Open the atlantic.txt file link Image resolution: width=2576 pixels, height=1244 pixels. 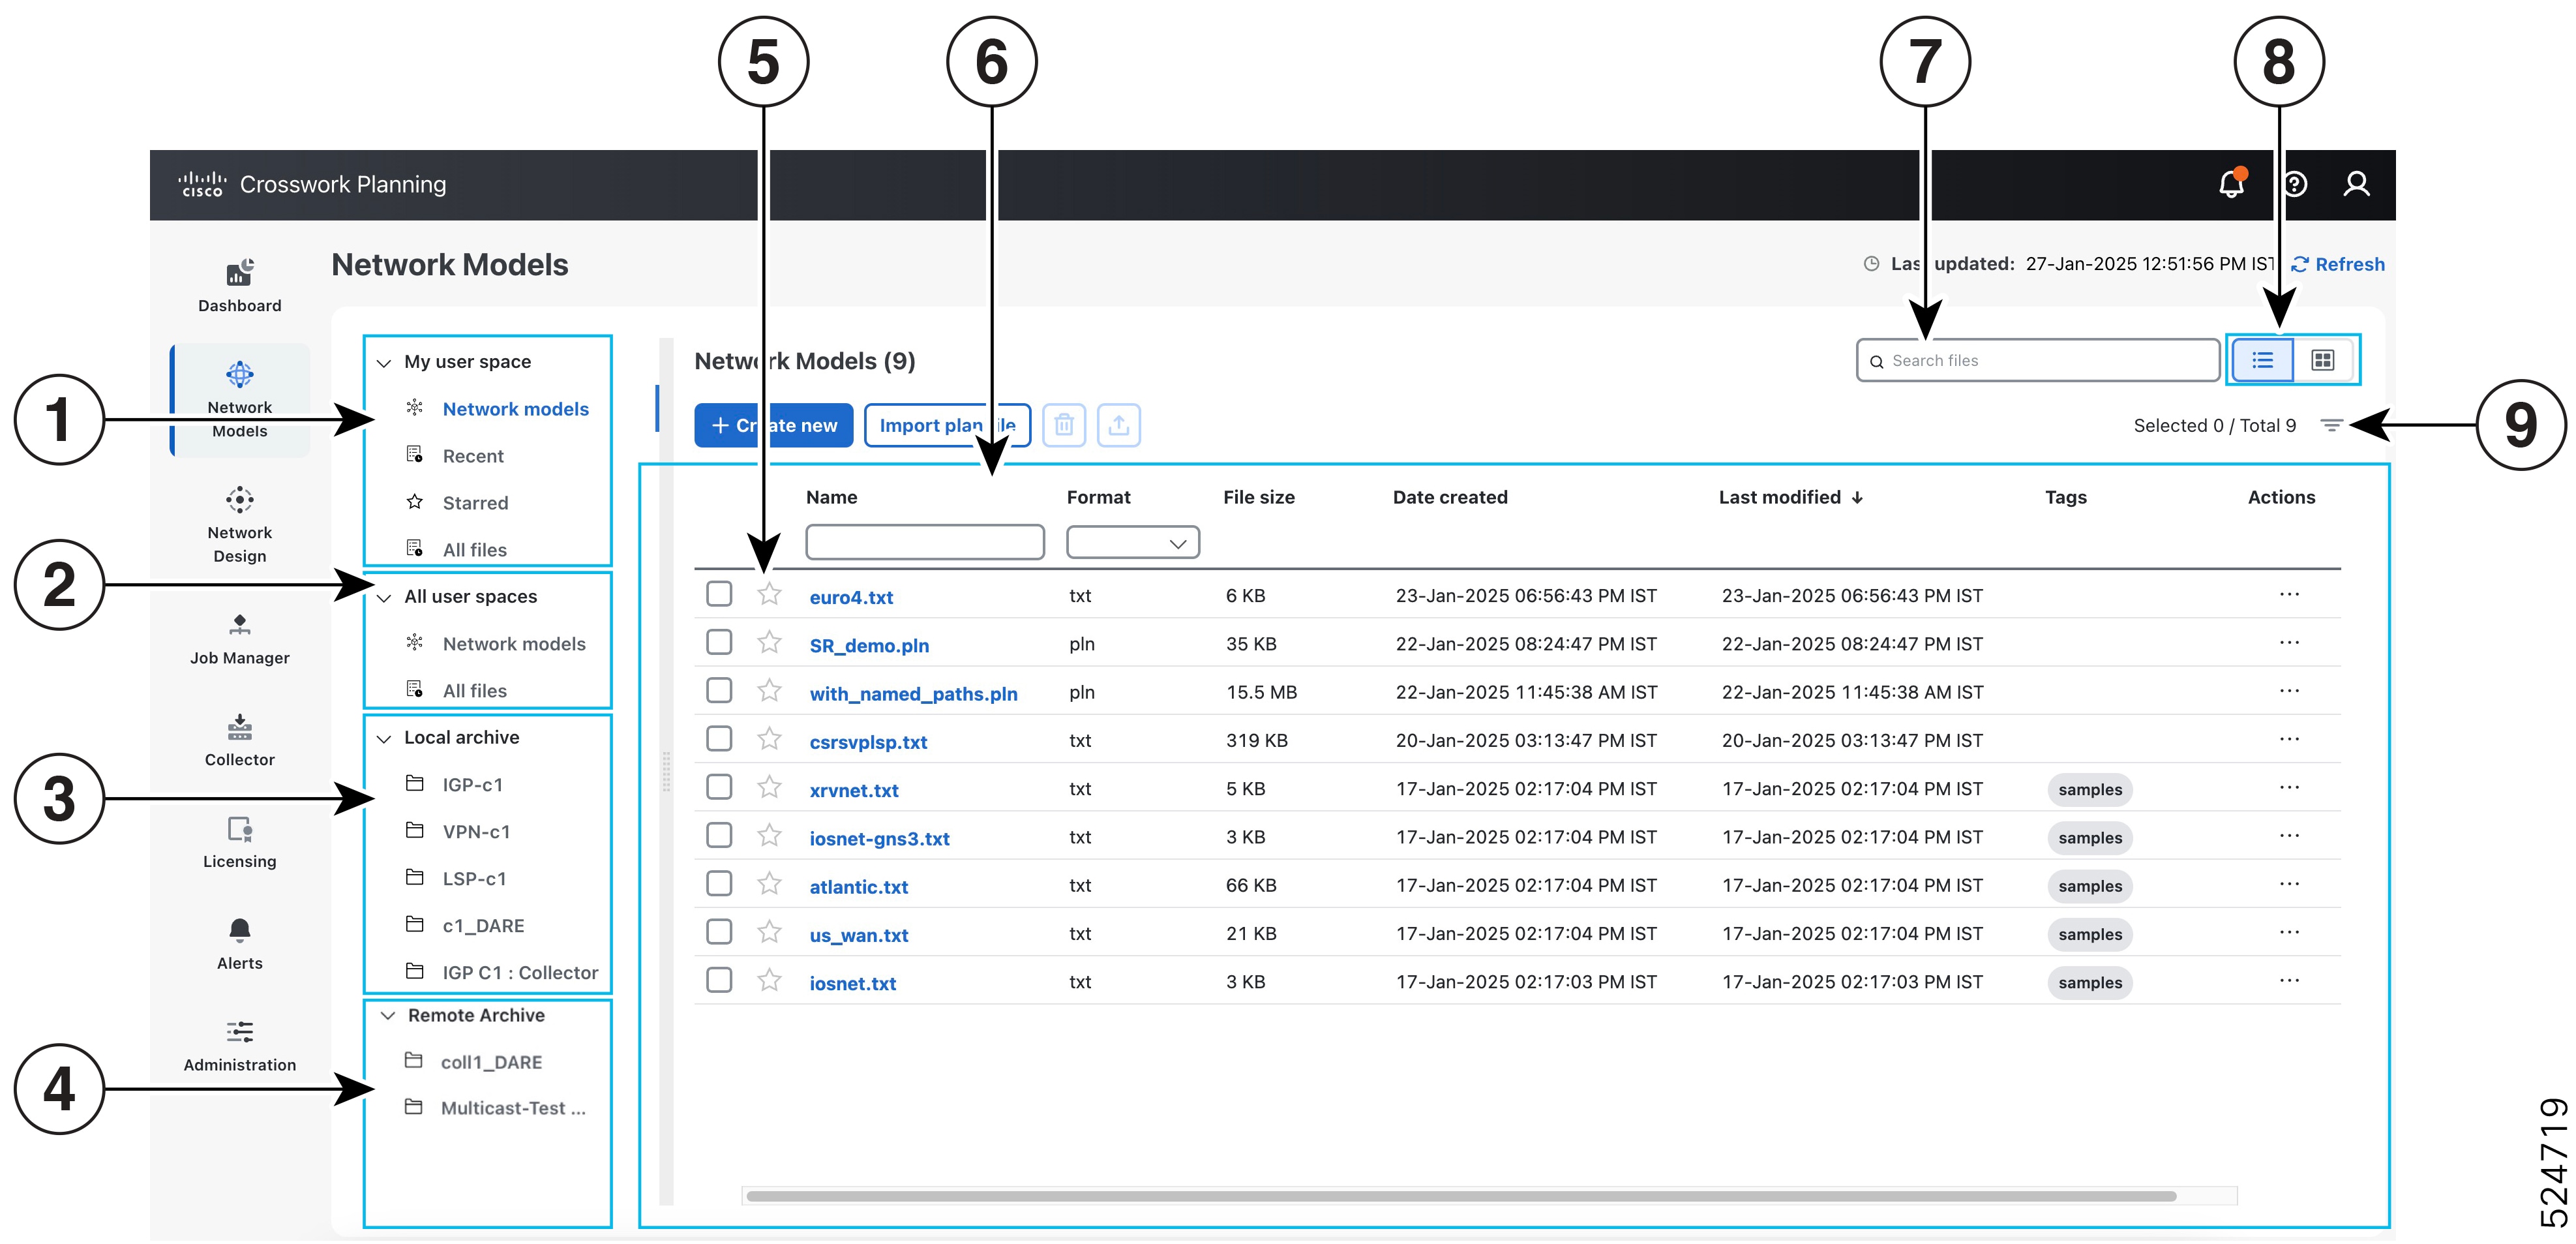point(858,886)
